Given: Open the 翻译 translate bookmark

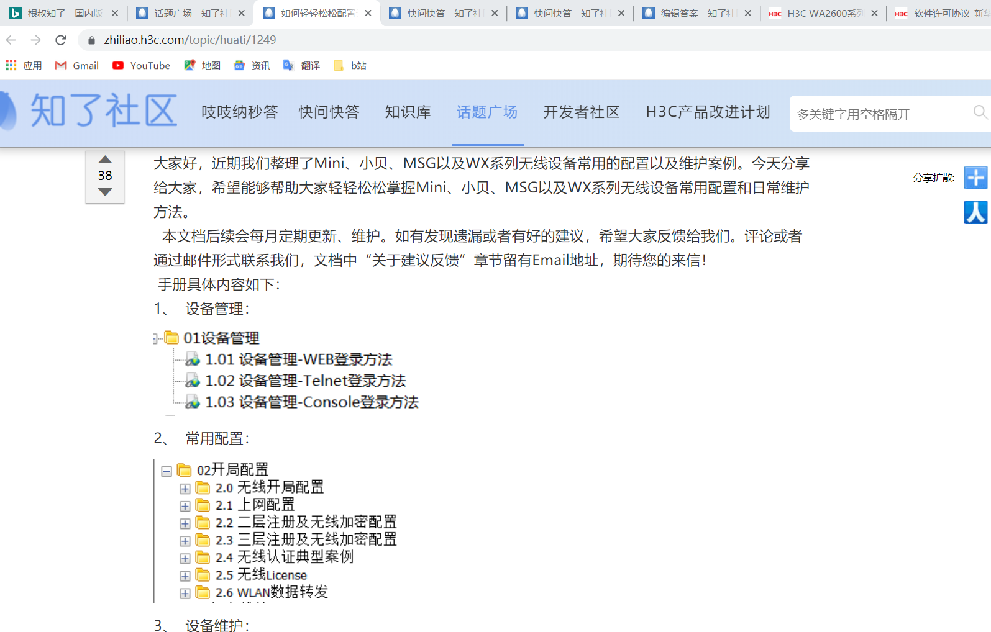Looking at the screenshot, I should coord(302,66).
